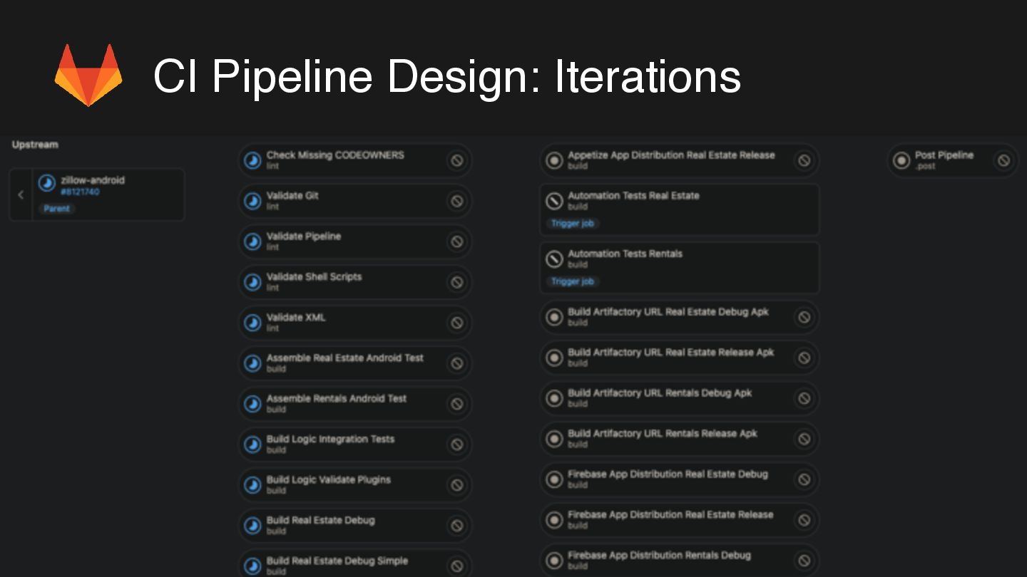The image size is (1027, 577).
Task: Open the Build Real Estate Debug job
Action: pyautogui.click(x=320, y=521)
